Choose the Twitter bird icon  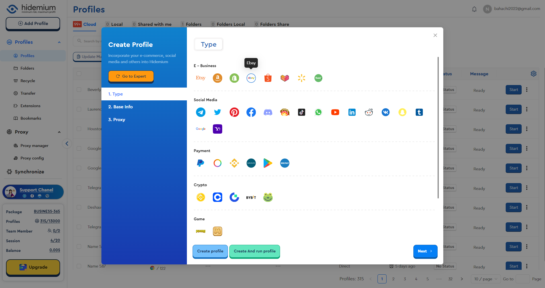217,112
